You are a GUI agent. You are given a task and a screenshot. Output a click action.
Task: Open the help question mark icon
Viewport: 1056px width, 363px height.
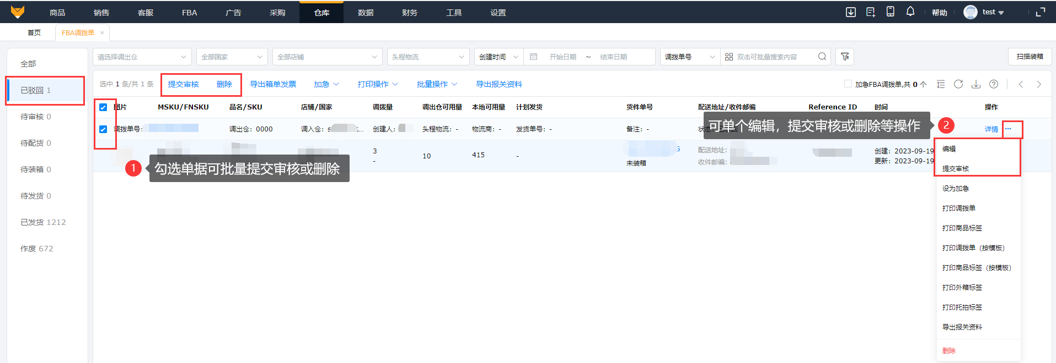994,84
